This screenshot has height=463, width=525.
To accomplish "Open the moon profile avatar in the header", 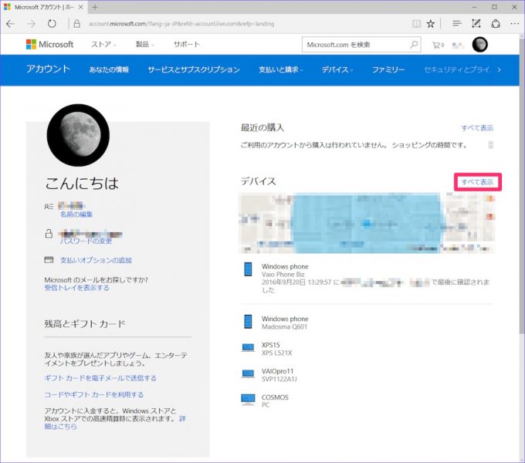I will click(479, 44).
